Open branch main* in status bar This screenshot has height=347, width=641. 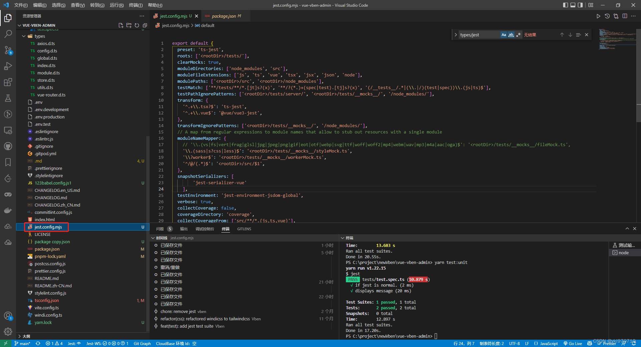(22, 343)
